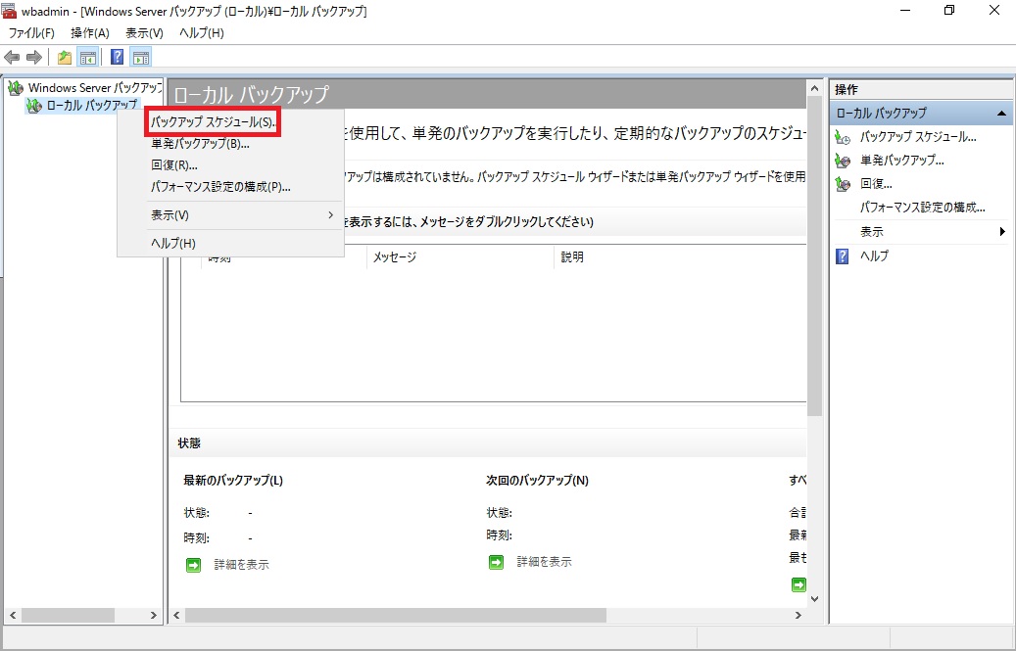Click the 回復 icon in actions pane
Image resolution: width=1016 pixels, height=651 pixels.
(843, 184)
